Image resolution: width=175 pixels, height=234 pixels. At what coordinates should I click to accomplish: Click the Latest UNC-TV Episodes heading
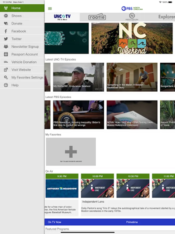pos(61,59)
